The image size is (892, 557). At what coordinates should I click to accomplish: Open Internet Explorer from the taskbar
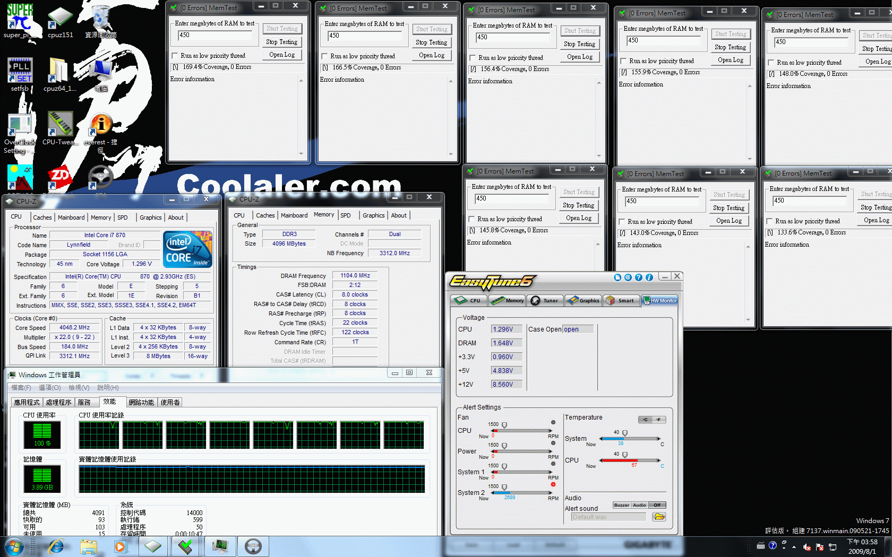tap(56, 546)
